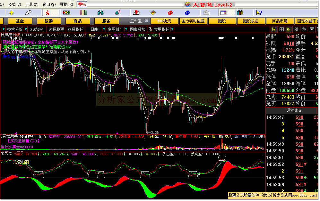The width and height of the screenshot is (320, 201).
Task: Click the 商品 button
Action: (x=78, y=21)
